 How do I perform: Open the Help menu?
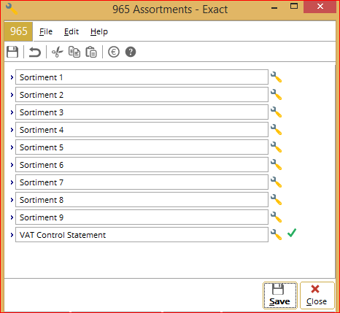click(x=99, y=31)
